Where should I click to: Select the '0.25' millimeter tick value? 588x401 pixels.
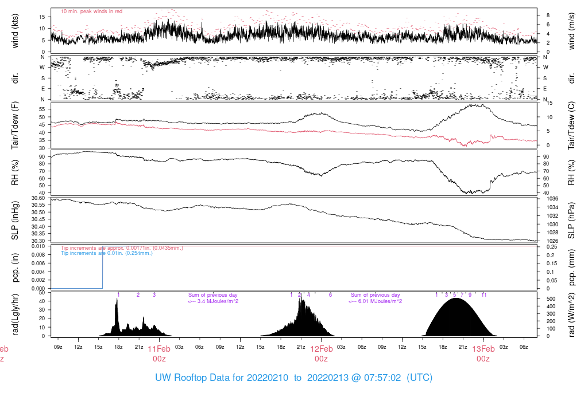[552, 247]
